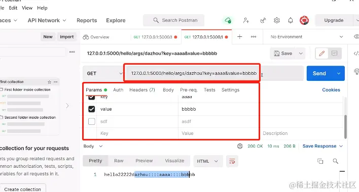Open the Help menu
Screen dimensions: 359x192
point(42,8)
